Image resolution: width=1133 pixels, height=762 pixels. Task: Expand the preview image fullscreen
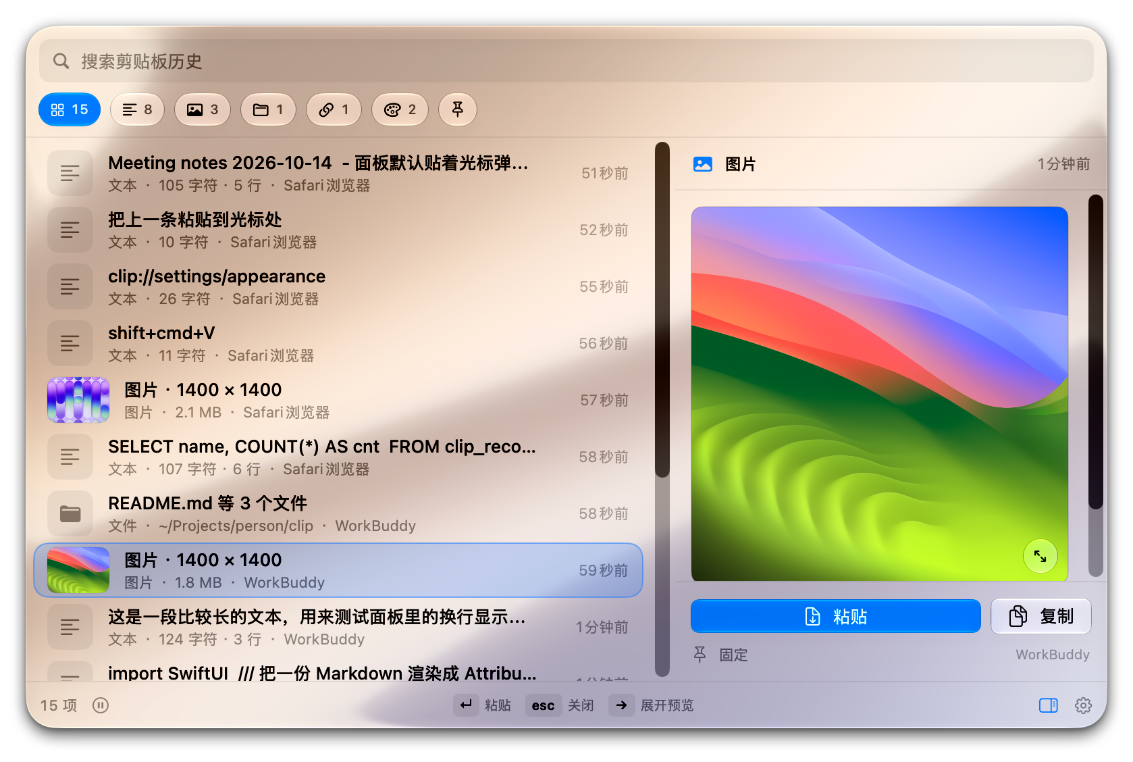(x=1040, y=557)
